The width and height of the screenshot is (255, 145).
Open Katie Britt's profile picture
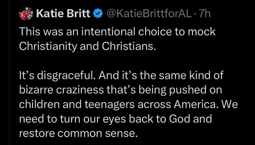pos(26,13)
